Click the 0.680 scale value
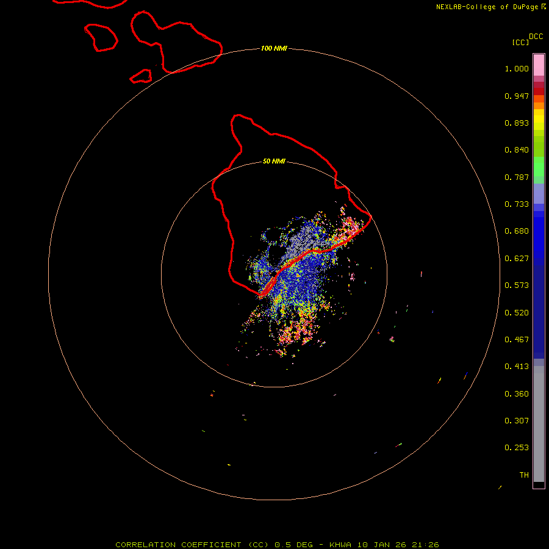This screenshot has width=549, height=549. (517, 231)
